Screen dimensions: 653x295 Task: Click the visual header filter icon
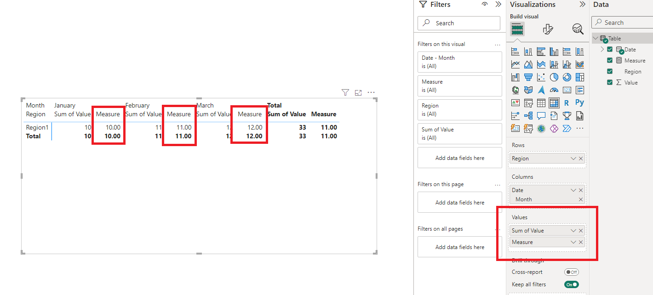[345, 92]
